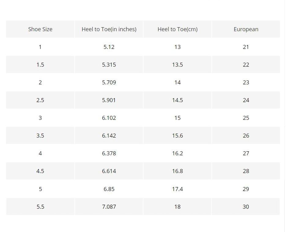The image size is (290, 232).
Task: Select shoe size 4.5 in first column
Action: pyautogui.click(x=40, y=171)
